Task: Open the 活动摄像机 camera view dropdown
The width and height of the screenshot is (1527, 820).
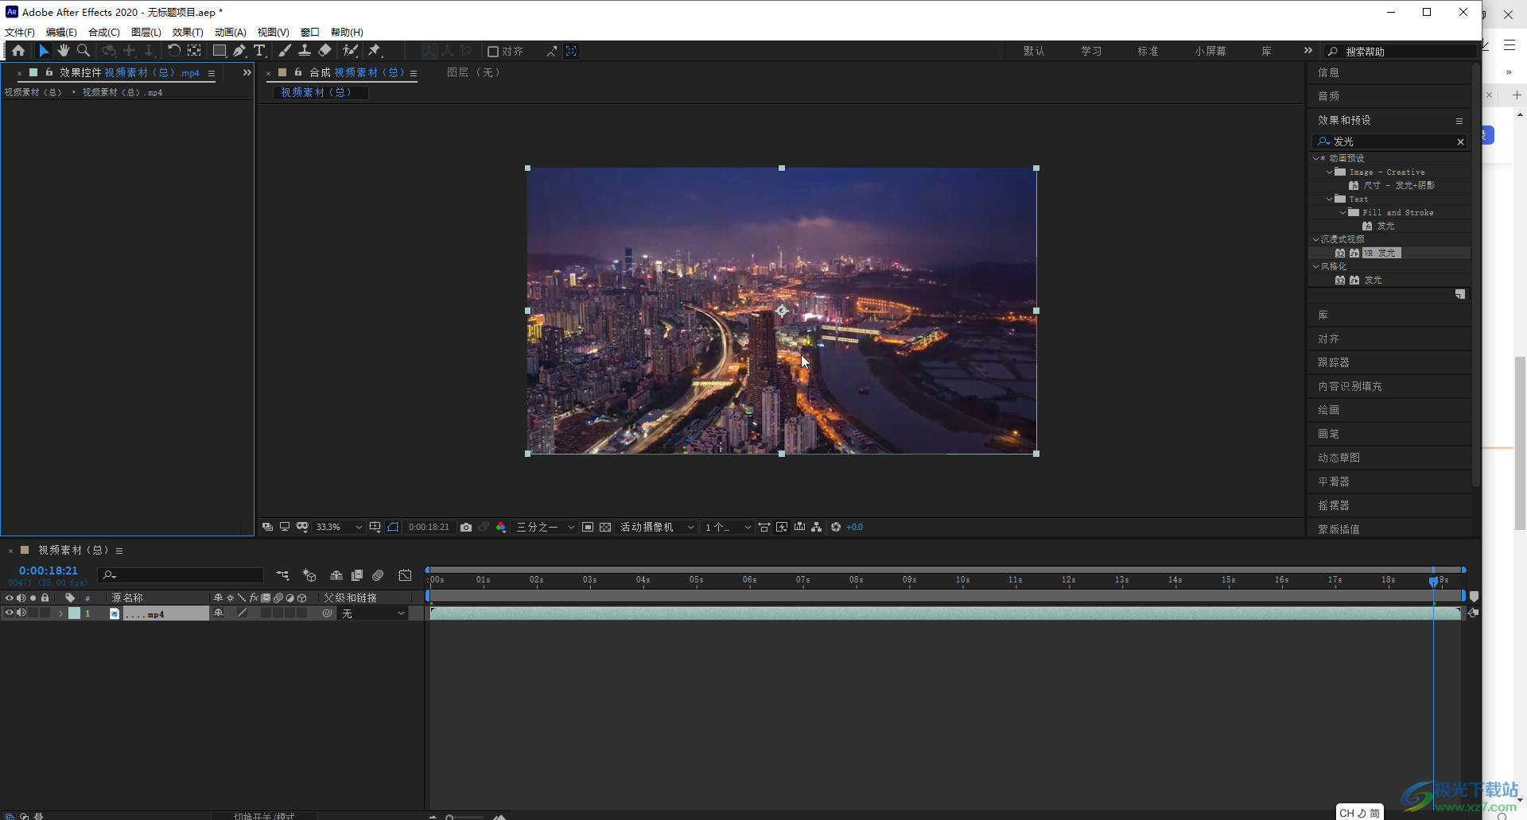Action: pos(657,528)
